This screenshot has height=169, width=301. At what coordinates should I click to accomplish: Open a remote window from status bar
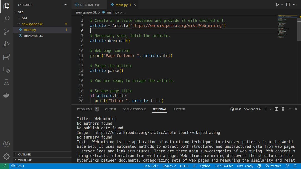[4, 166]
